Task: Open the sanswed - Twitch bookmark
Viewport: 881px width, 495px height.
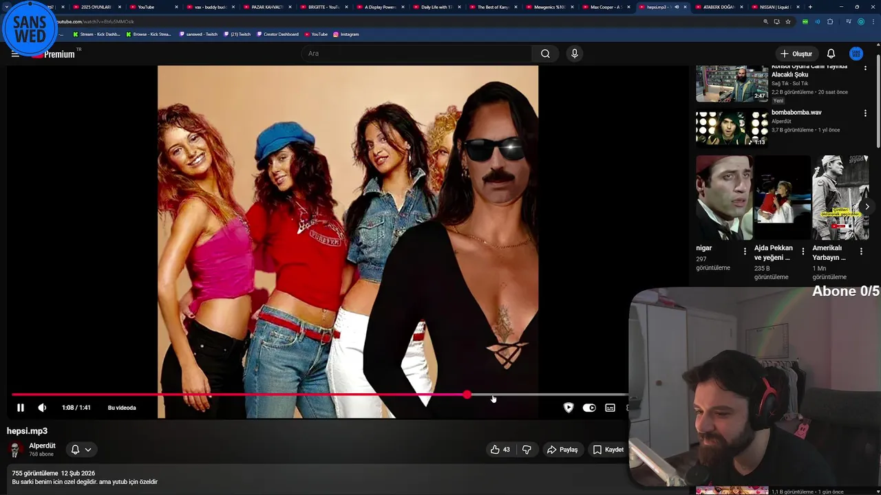Action: [x=198, y=34]
